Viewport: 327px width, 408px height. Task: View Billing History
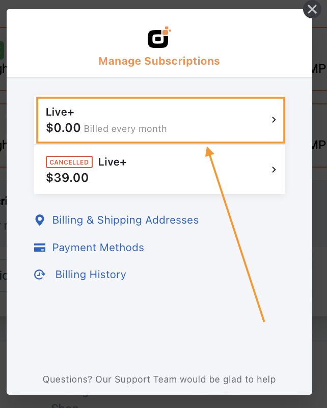(x=91, y=275)
